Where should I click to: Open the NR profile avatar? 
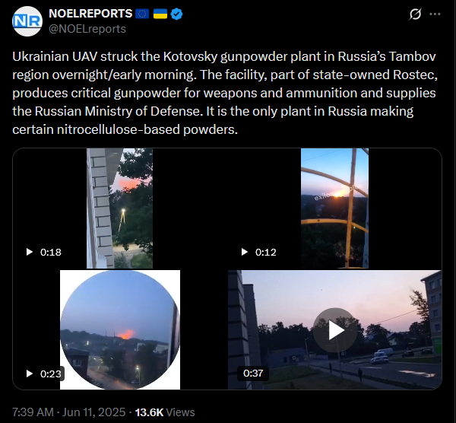(27, 21)
